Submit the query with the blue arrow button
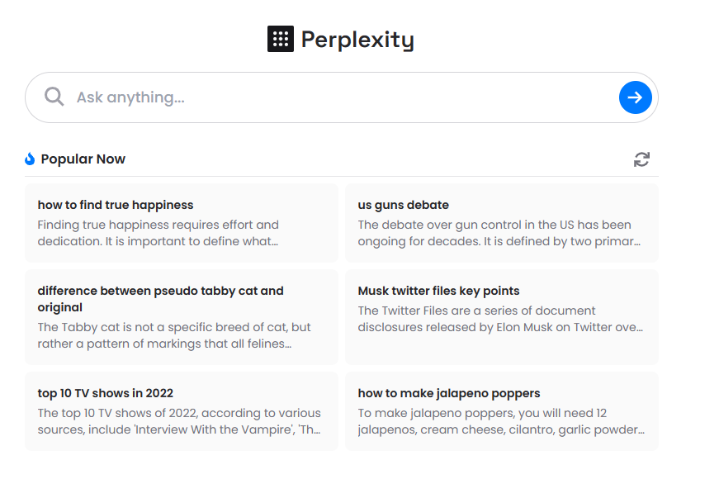The image size is (719, 479). (635, 97)
